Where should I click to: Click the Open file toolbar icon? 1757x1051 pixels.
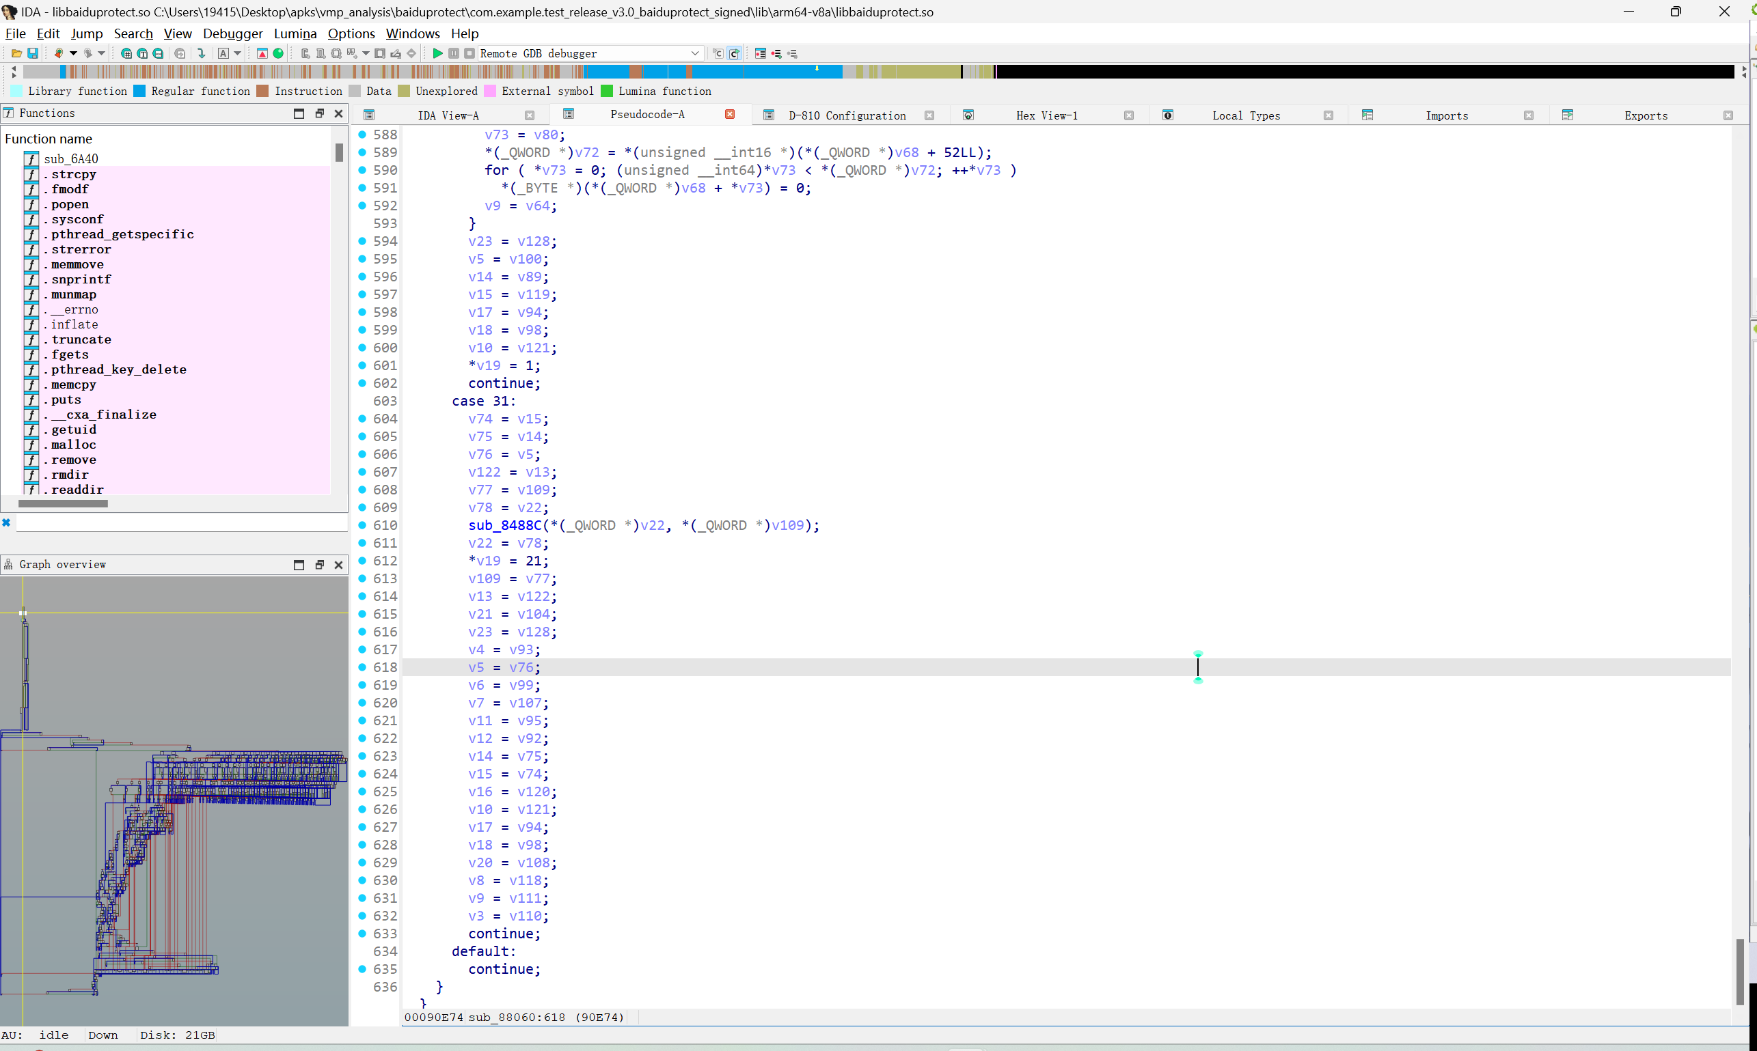click(x=16, y=53)
